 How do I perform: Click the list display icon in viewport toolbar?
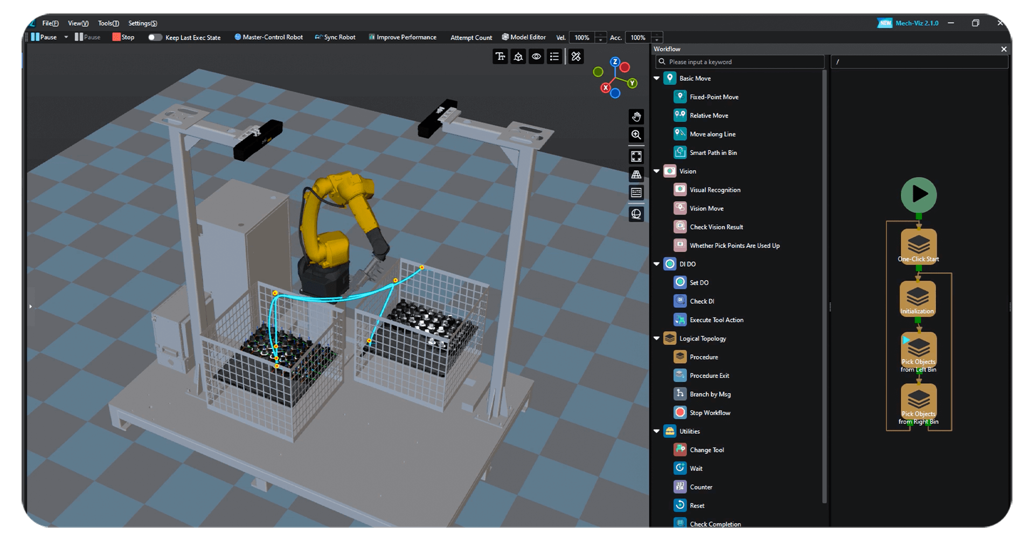(554, 57)
